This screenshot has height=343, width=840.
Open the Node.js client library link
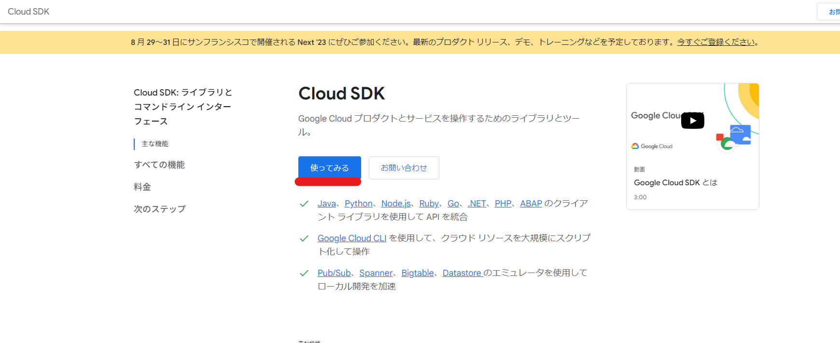[396, 204]
